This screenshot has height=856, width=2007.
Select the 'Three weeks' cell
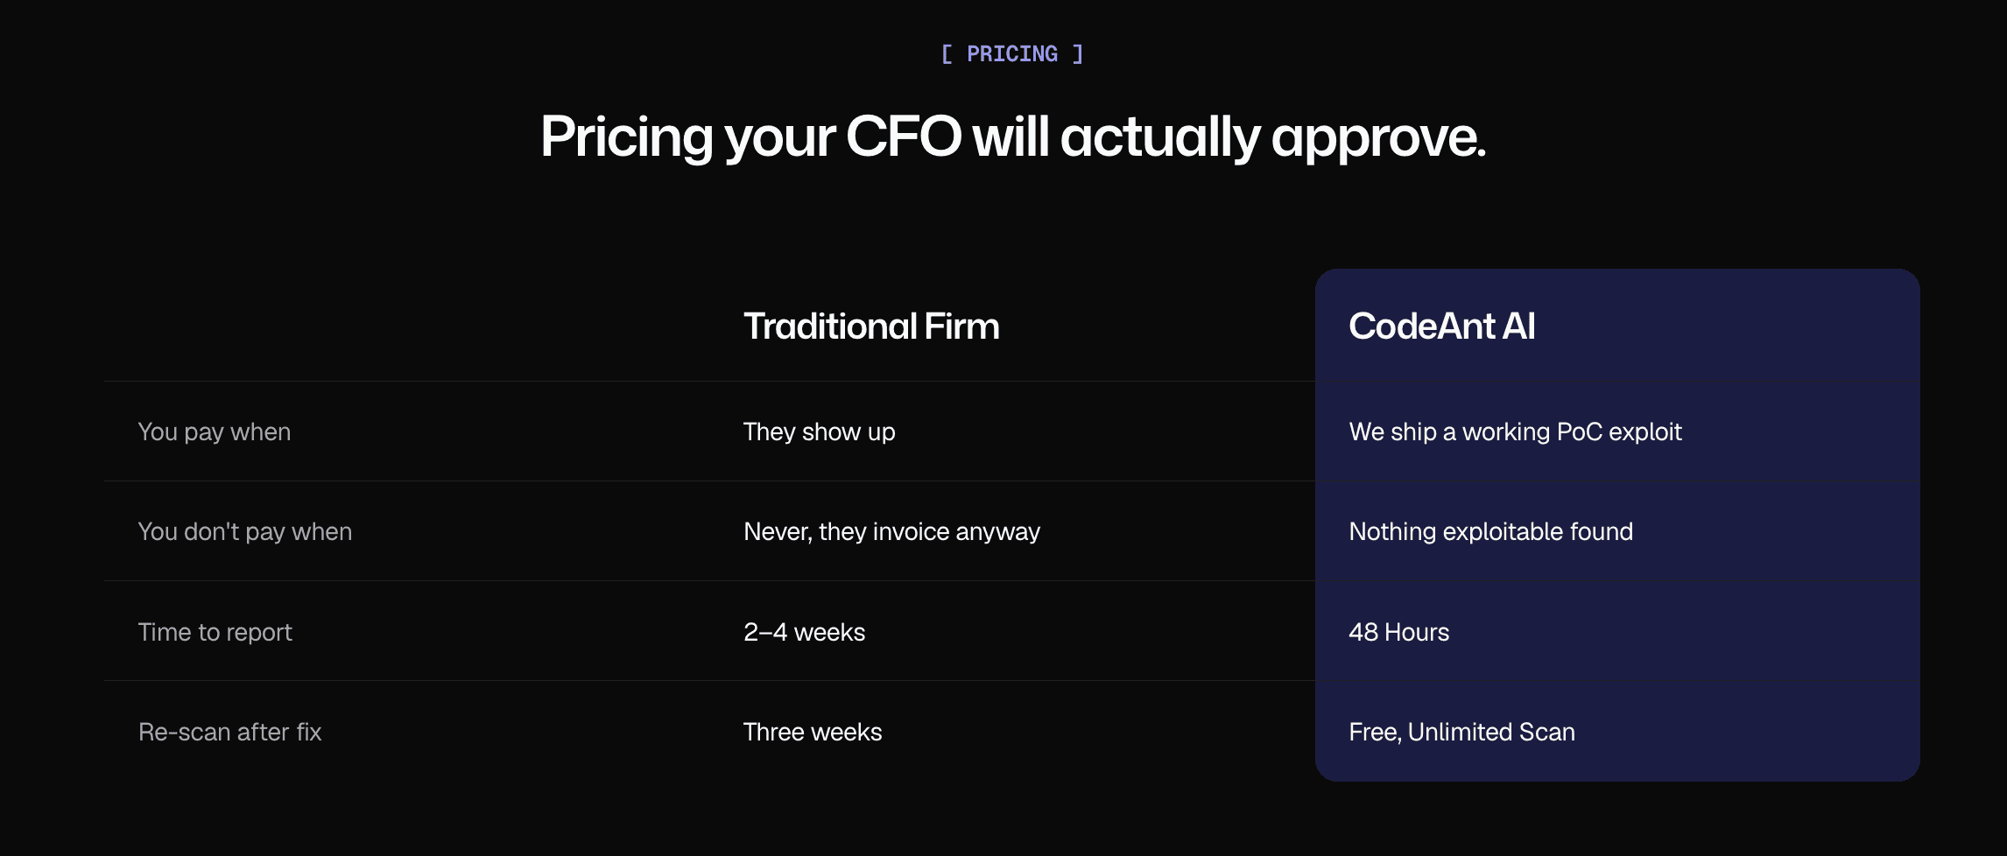tap(813, 732)
